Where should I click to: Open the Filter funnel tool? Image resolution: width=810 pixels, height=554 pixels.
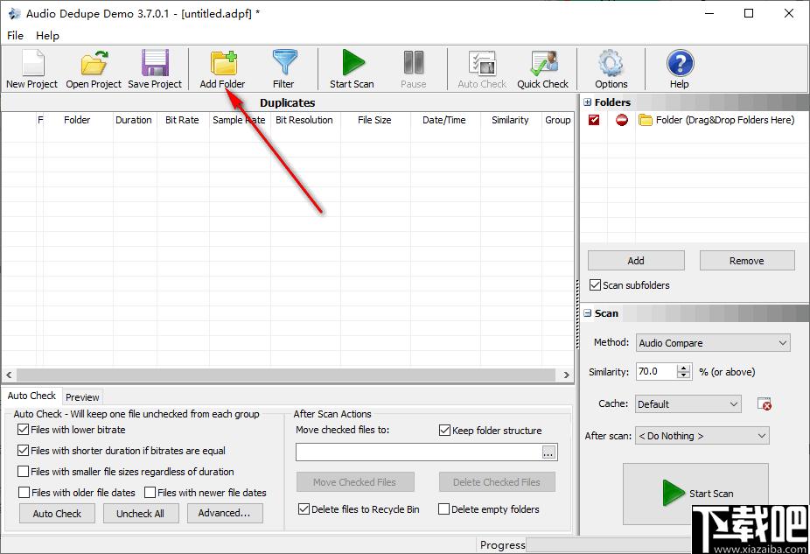pyautogui.click(x=284, y=63)
